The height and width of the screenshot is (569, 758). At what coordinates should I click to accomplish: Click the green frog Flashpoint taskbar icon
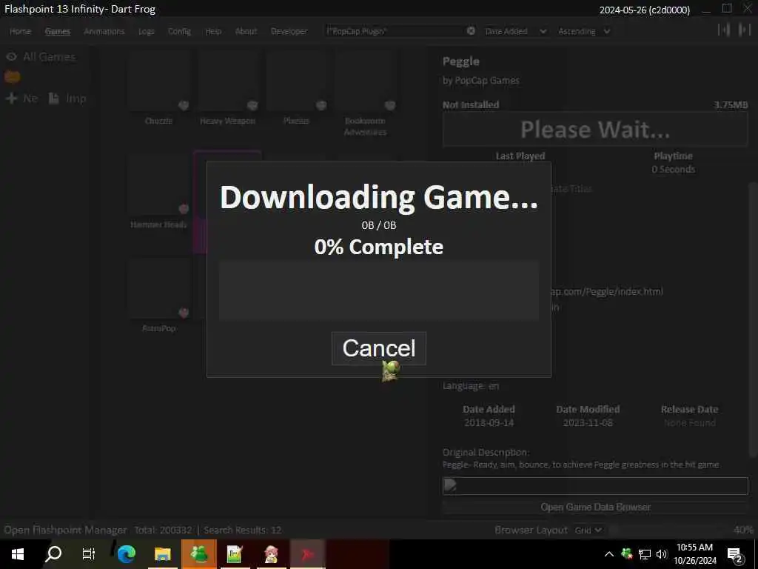click(198, 554)
